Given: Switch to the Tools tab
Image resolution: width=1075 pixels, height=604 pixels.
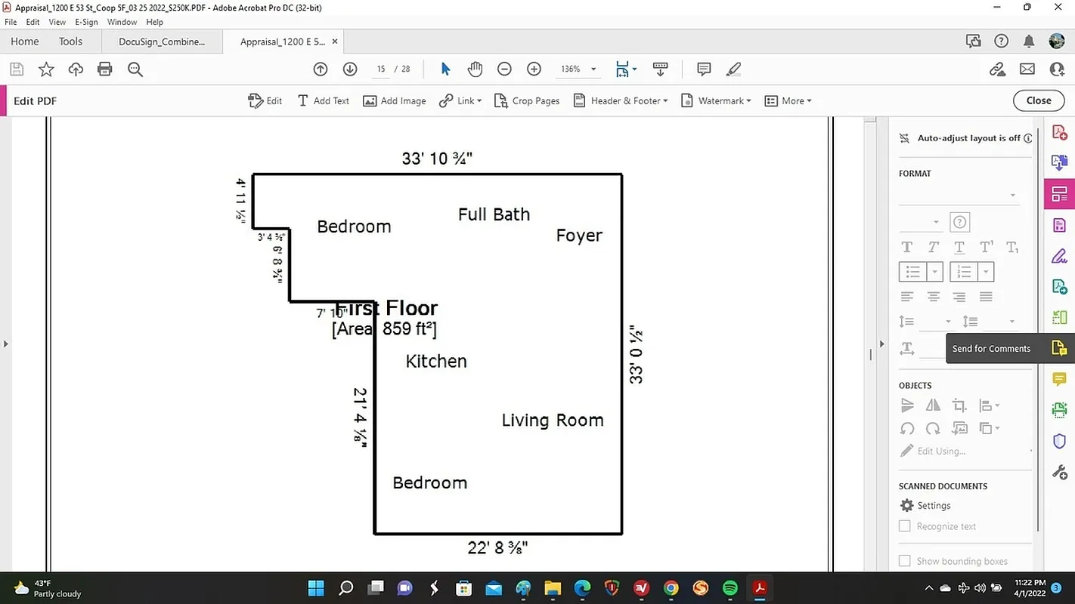Looking at the screenshot, I should (70, 41).
